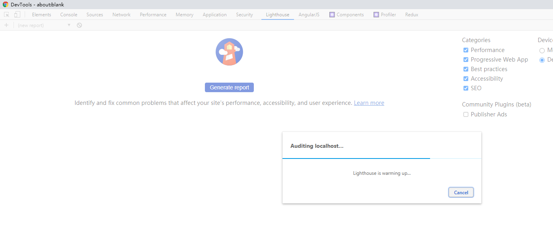Uncheck the Best practices category

(466, 69)
